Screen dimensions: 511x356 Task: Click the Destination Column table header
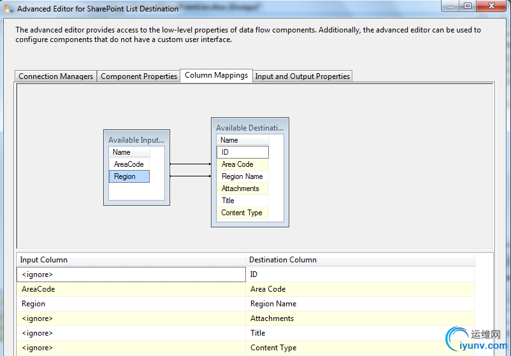[x=361, y=260]
